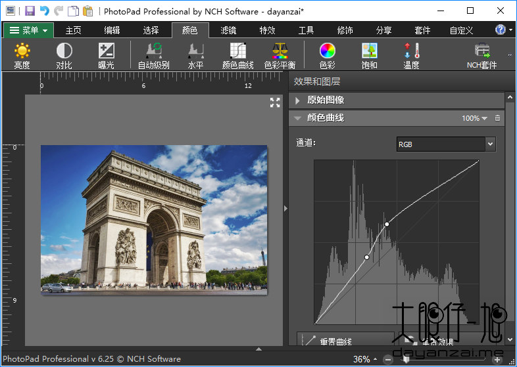517x367 pixels.
Task: Expand the bottom panel arrow below canvas
Action: 259,349
